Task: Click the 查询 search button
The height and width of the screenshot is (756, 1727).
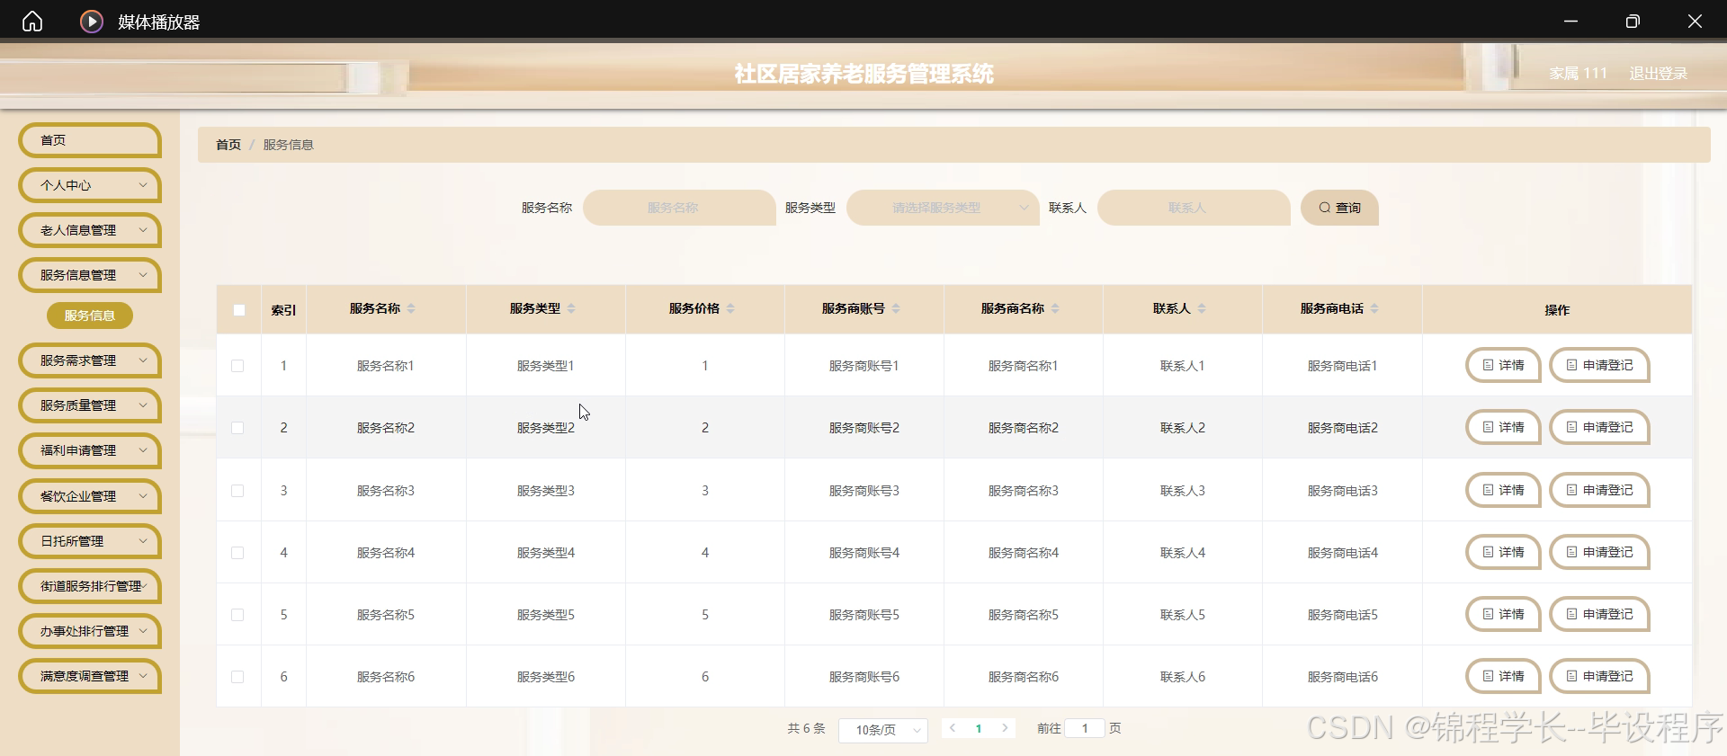Action: click(x=1339, y=208)
